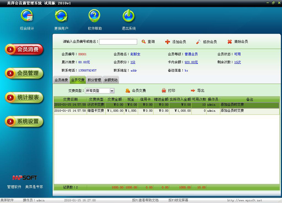Click the 更换用户 switch user icon
Viewport: 282px width, 203px height.
(x=61, y=16)
